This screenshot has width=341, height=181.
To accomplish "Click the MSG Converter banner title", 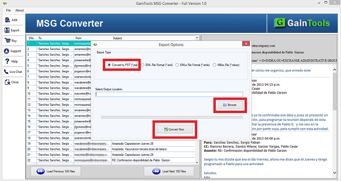I will [x=70, y=23].
